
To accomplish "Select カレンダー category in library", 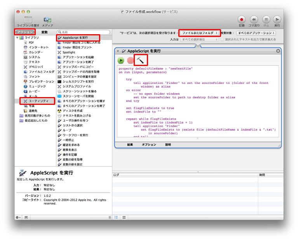I will click(x=35, y=52).
